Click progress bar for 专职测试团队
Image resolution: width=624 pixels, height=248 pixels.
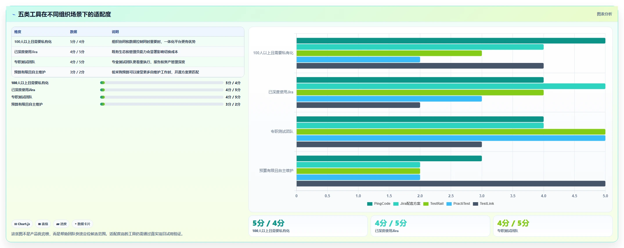pos(162,97)
